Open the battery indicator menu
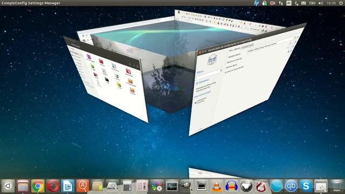 click(x=312, y=3)
